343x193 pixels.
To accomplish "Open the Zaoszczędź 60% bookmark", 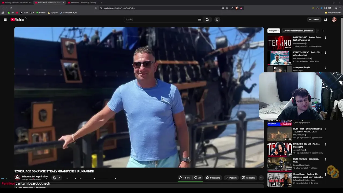I will click(x=69, y=13).
